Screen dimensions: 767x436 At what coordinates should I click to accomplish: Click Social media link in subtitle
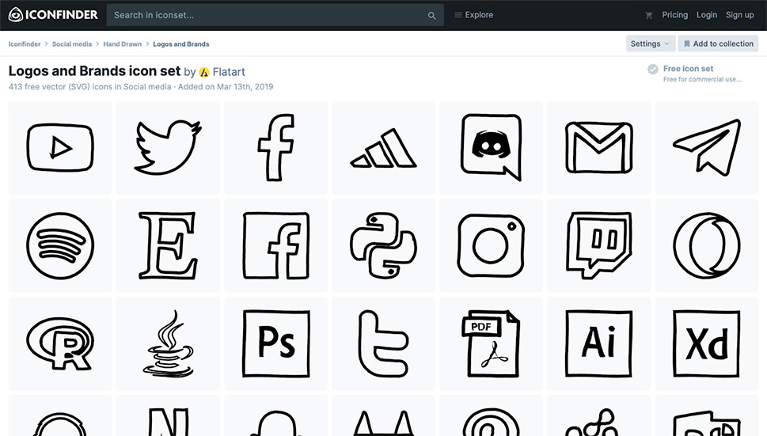(147, 86)
